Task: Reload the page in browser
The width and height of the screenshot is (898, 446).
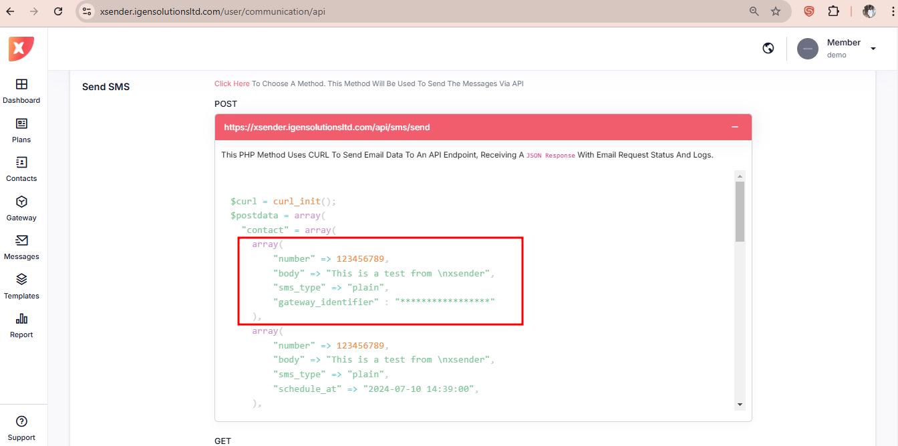Action: click(x=58, y=11)
